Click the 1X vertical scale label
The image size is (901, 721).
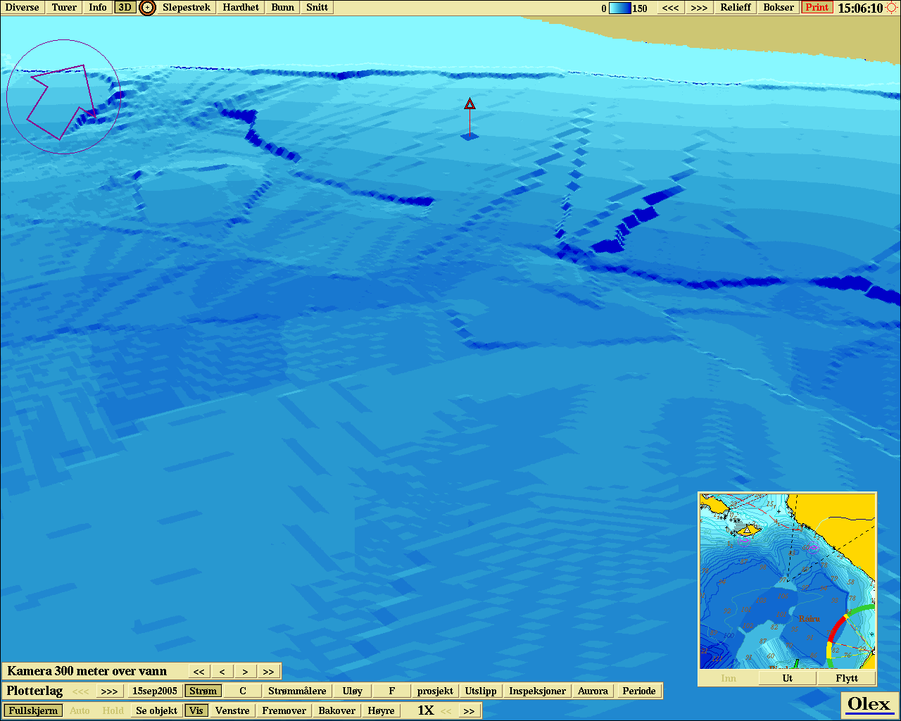point(425,710)
